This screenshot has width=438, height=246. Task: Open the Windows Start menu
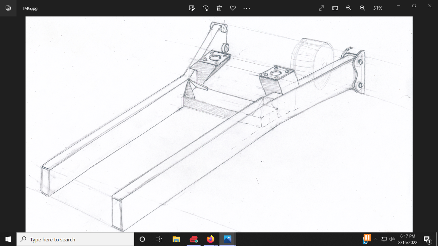pyautogui.click(x=8, y=239)
